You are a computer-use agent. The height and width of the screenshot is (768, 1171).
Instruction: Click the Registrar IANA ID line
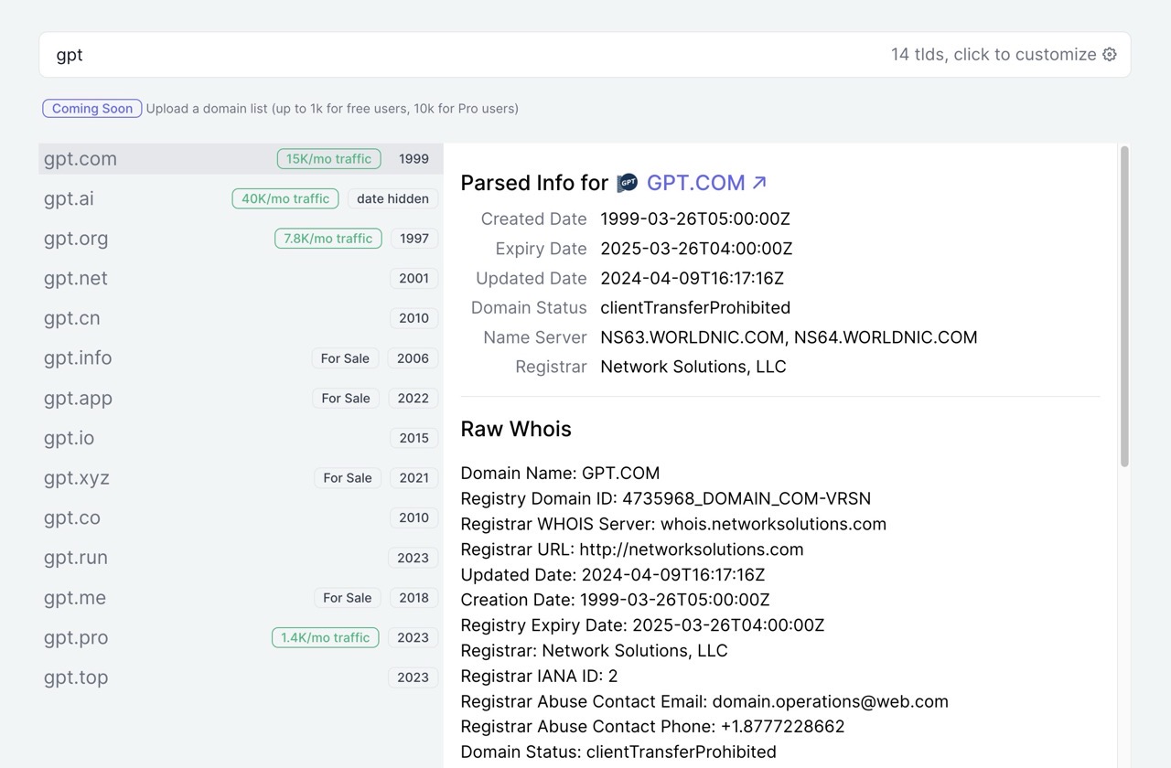[x=539, y=676]
